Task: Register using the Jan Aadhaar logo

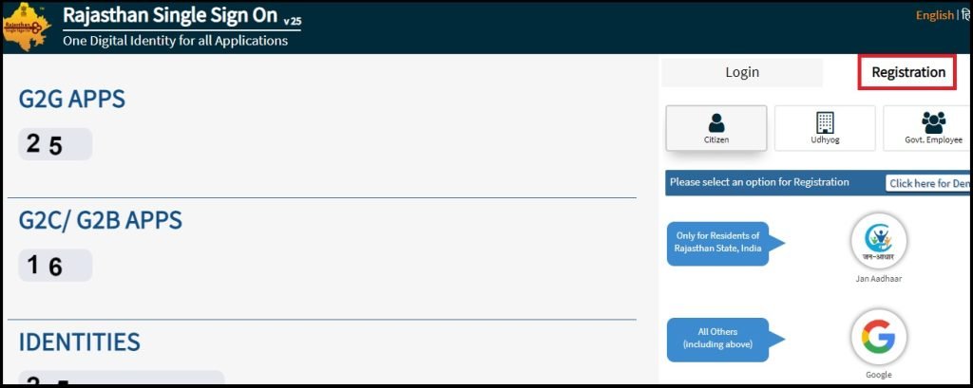Action: 879,241
